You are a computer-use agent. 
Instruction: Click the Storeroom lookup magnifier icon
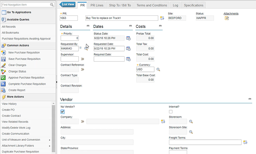pos(191,121)
